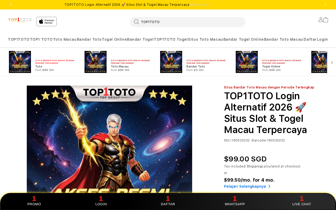Click the search field containing TOP1TOTO
Image resolution: width=336 pixels, height=210 pixels.
click(x=188, y=22)
